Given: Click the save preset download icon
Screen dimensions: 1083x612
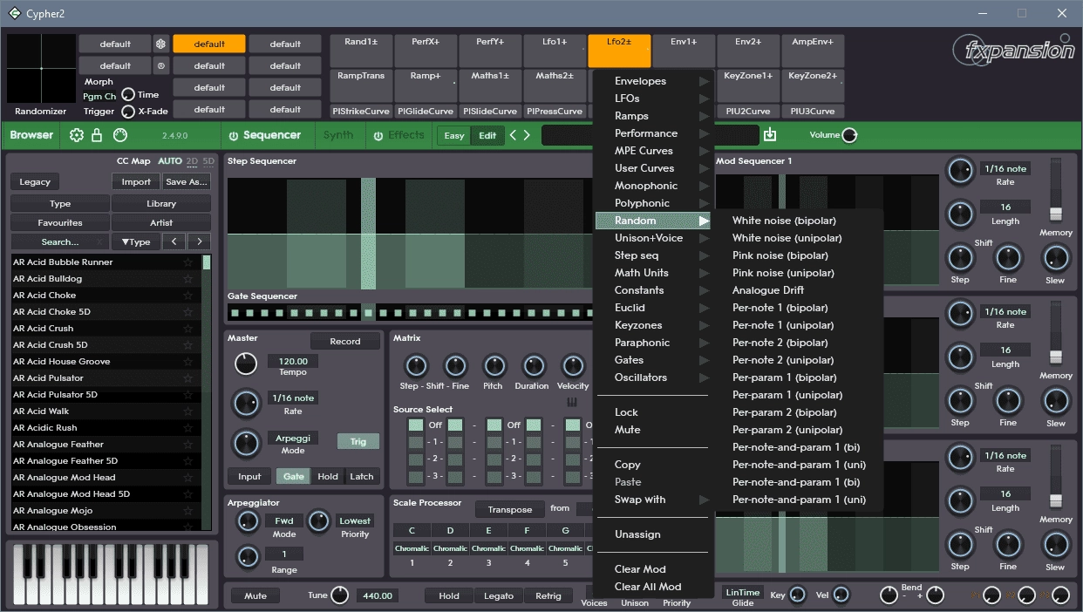Looking at the screenshot, I should (x=770, y=135).
